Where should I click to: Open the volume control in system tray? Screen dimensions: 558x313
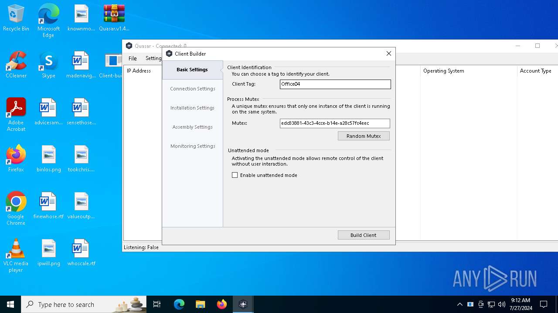pyautogui.click(x=502, y=304)
